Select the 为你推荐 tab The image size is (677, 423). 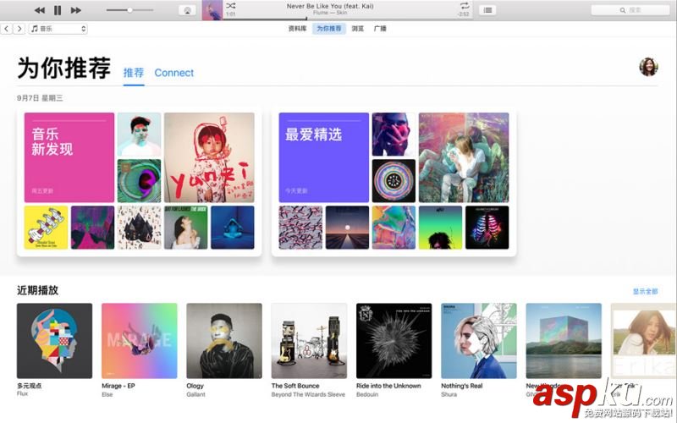329,29
